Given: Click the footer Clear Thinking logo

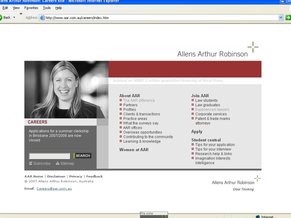Looking at the screenshot, I should click(x=236, y=183).
